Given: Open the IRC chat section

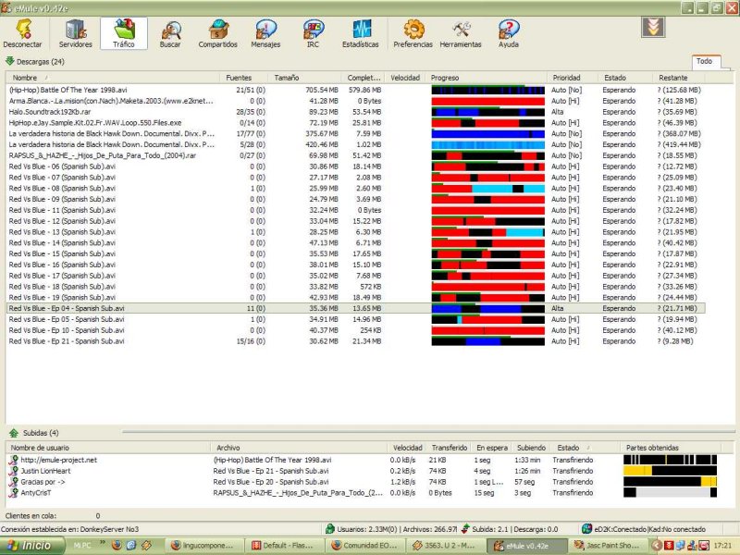Looking at the screenshot, I should tap(313, 33).
